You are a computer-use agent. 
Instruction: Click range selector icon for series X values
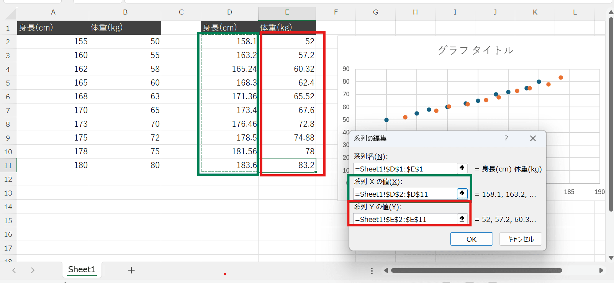coord(462,194)
